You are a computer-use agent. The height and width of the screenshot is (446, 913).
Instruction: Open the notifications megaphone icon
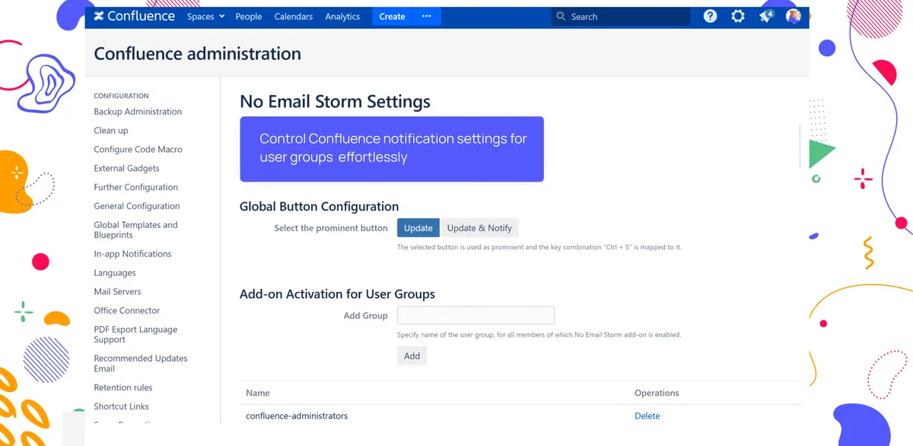coord(766,16)
